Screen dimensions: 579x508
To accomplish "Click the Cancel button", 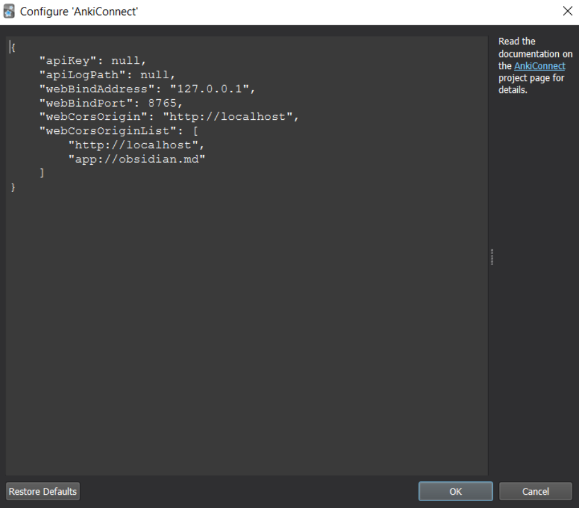I will [x=535, y=492].
